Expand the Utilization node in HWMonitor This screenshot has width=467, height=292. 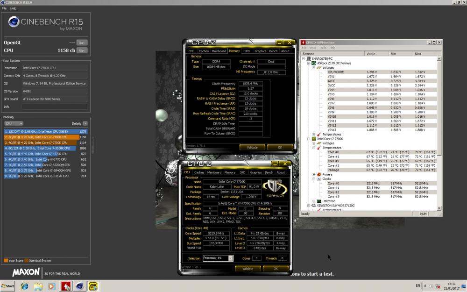[314, 201]
